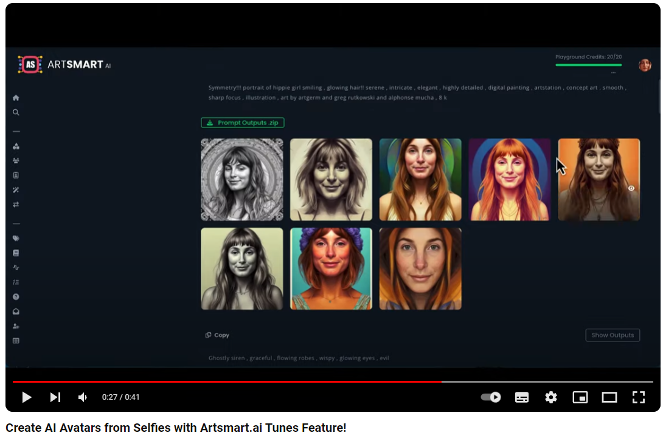
Task: Open the green-background long-hair portrait thumbnail
Action: coord(420,180)
